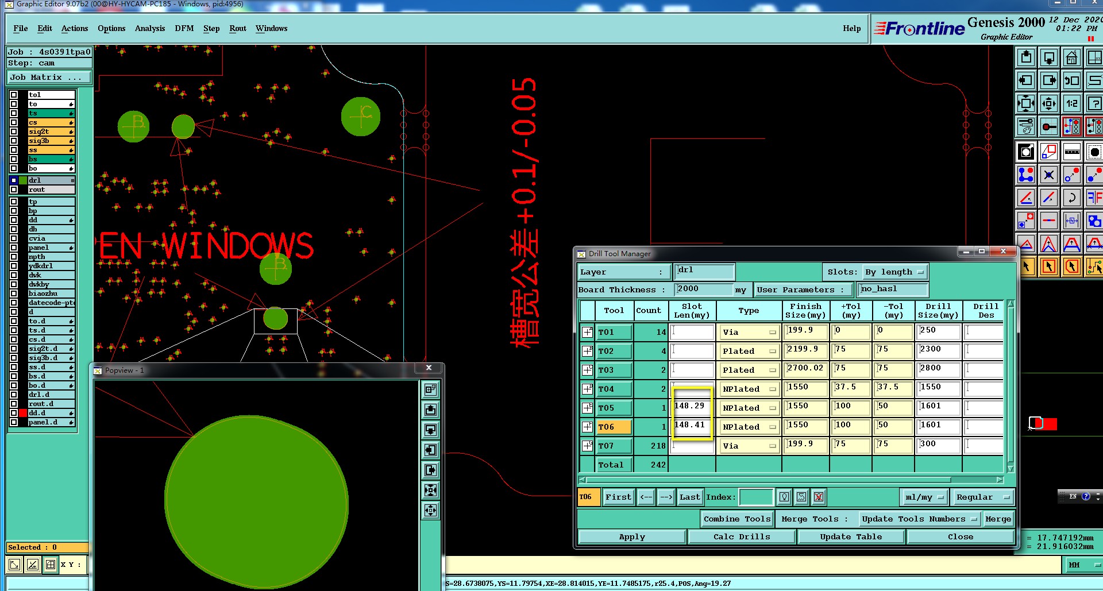Click the previous view undo-zoom icon
Screen dimensions: 1103x591
click(x=1072, y=80)
